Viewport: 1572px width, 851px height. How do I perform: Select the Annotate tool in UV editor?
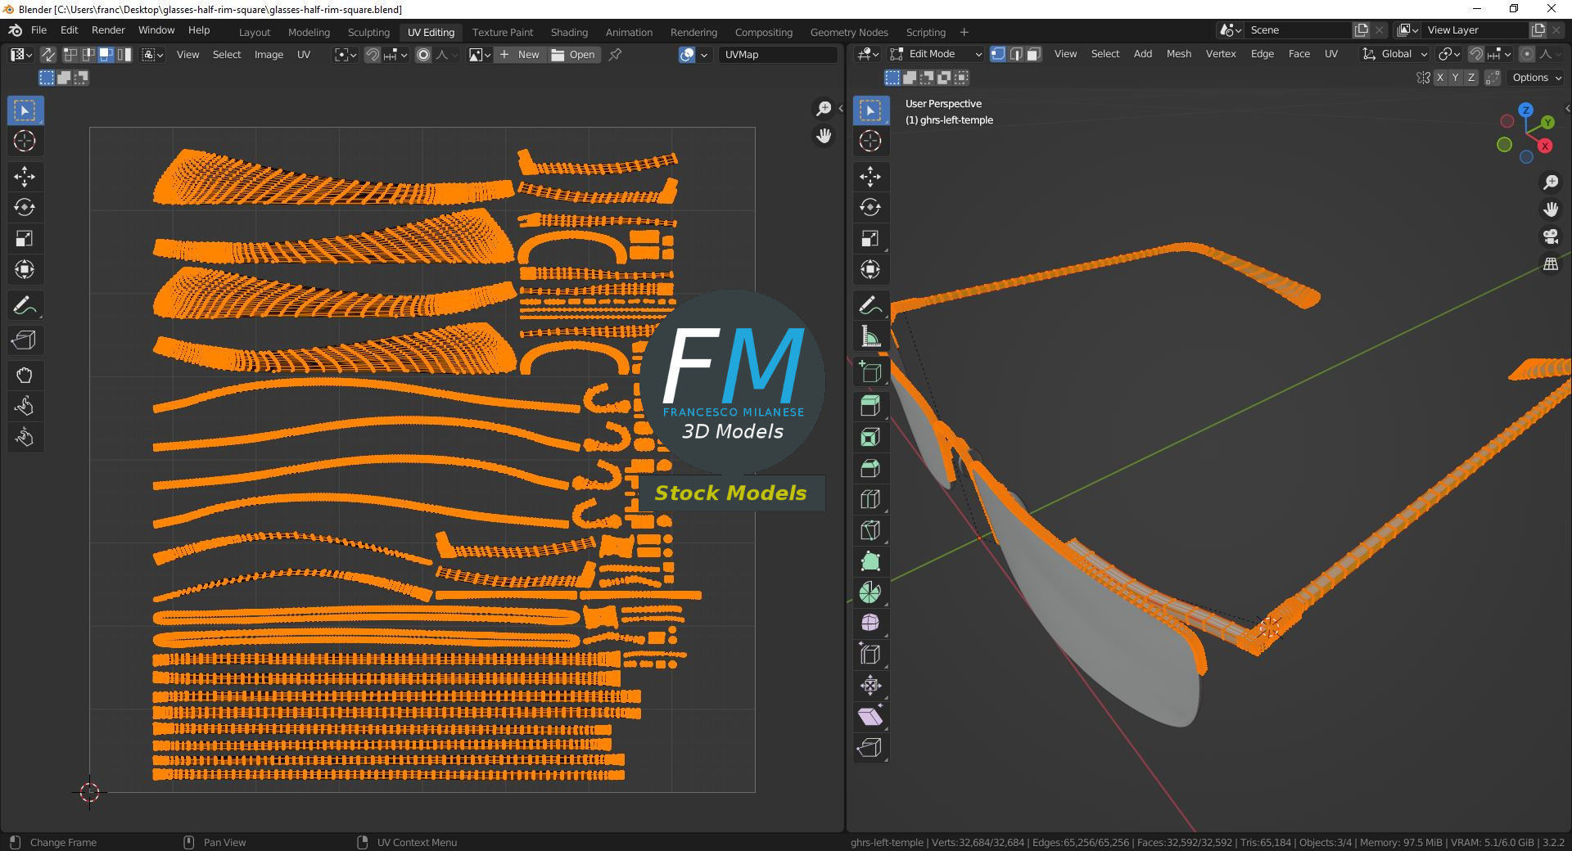pos(25,305)
